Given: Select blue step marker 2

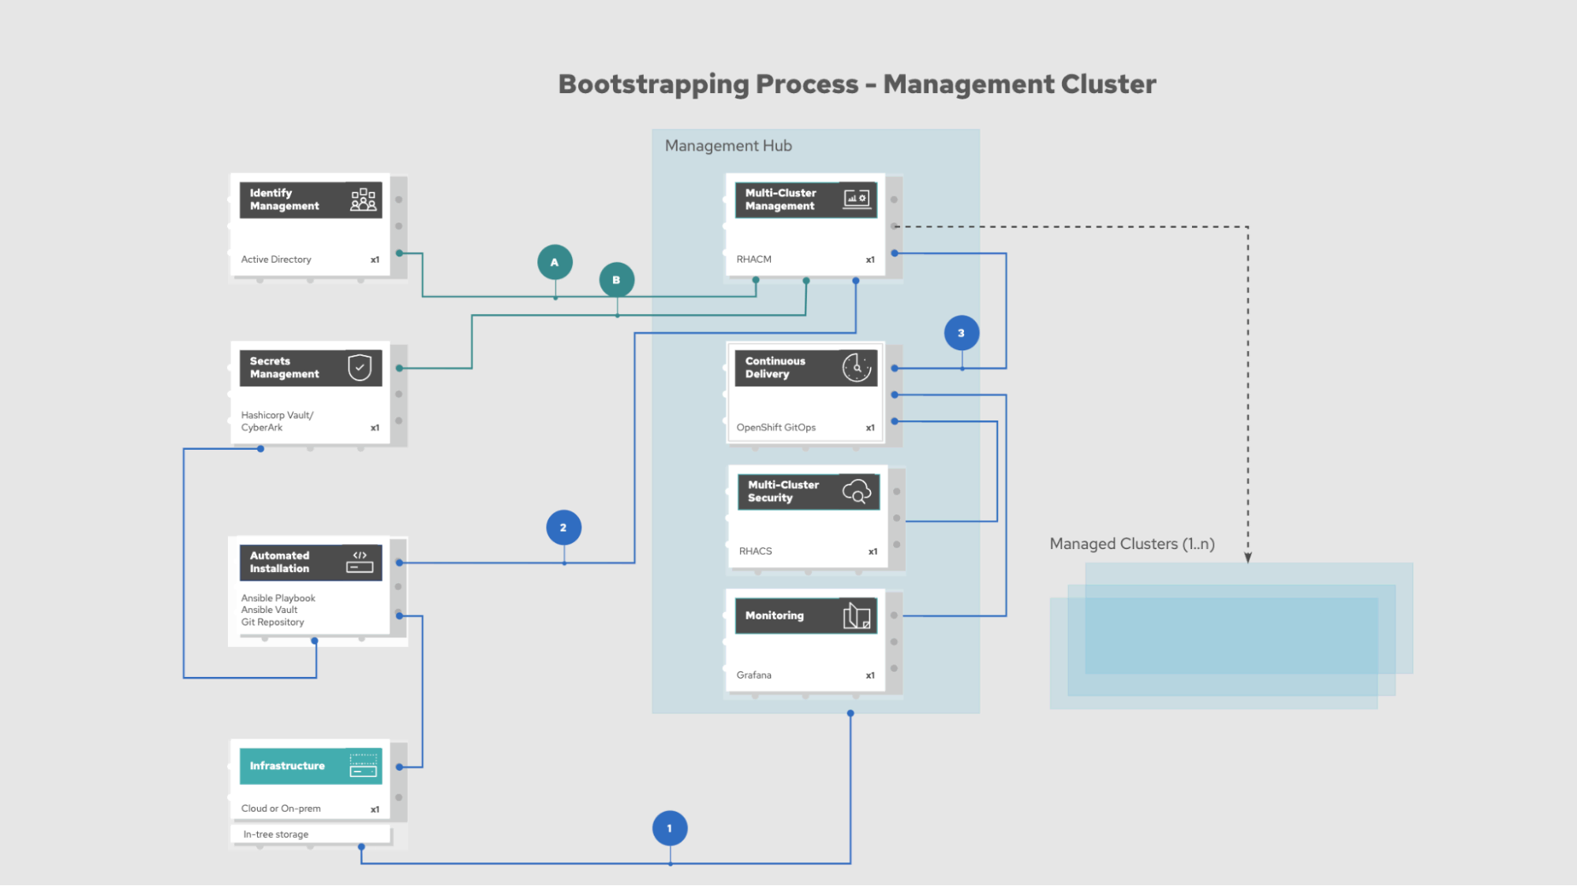Looking at the screenshot, I should point(563,528).
